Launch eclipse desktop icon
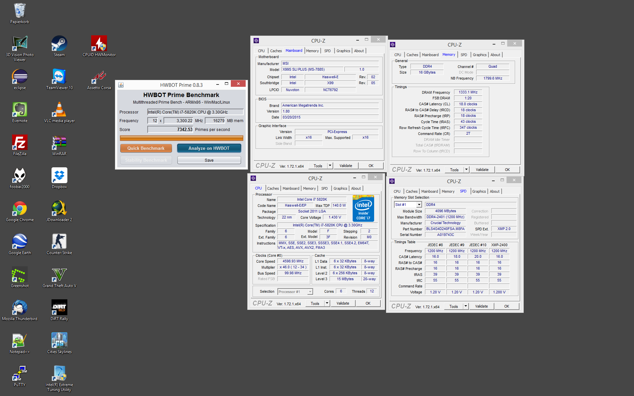Screen dimensions: 634x396 19,79
